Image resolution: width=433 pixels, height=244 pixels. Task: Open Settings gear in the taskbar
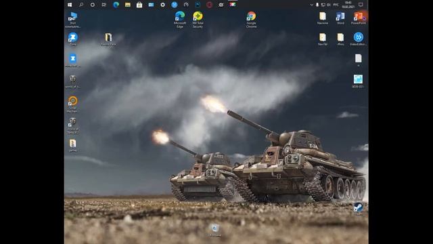coord(162,5)
